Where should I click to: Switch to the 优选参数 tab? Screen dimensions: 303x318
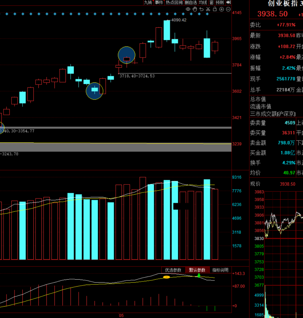173,270
